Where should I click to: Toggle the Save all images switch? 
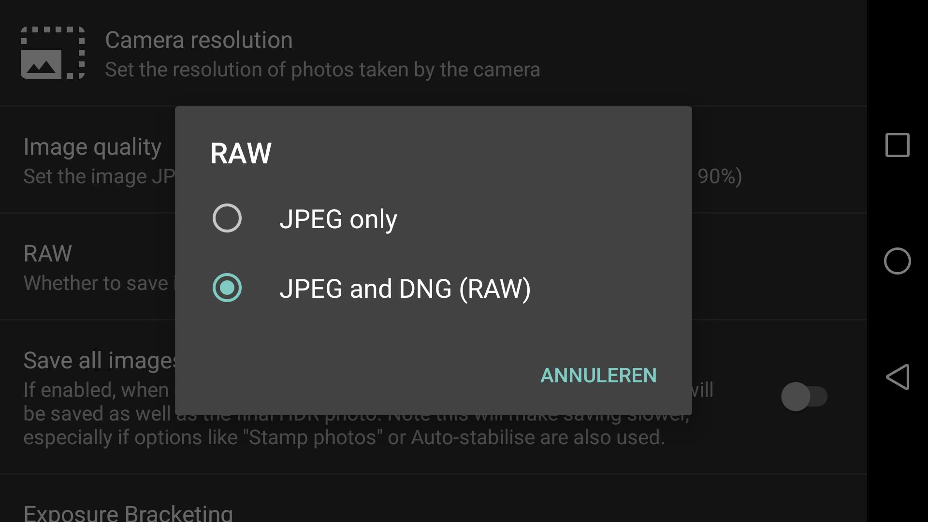click(x=803, y=397)
